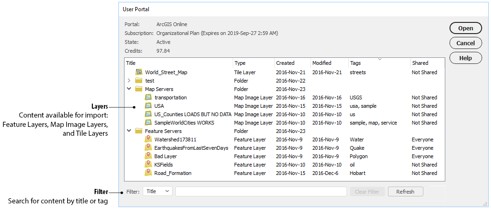Click the 'Quake' tag cell
The image size is (491, 209).
[357, 148]
